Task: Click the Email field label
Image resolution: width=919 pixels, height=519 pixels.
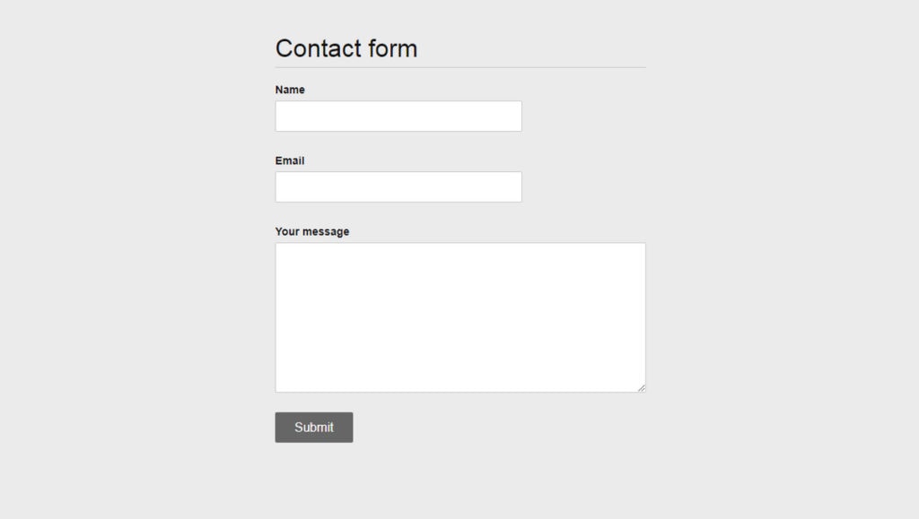Action: (289, 160)
